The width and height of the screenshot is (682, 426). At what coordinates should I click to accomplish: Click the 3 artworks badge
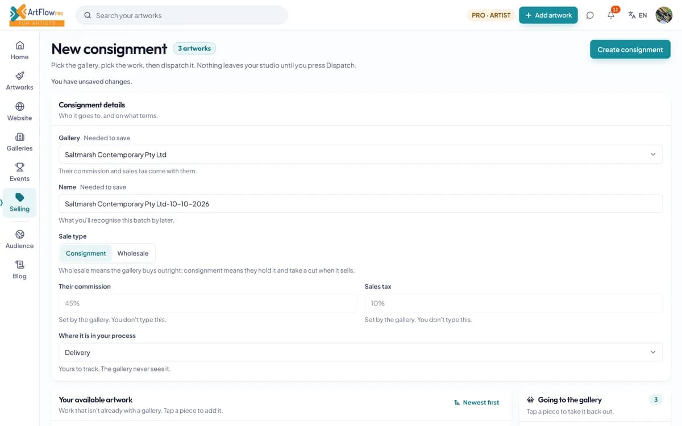coord(194,48)
